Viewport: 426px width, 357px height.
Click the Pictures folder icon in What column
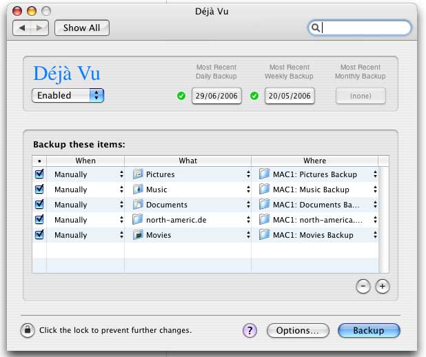137,174
